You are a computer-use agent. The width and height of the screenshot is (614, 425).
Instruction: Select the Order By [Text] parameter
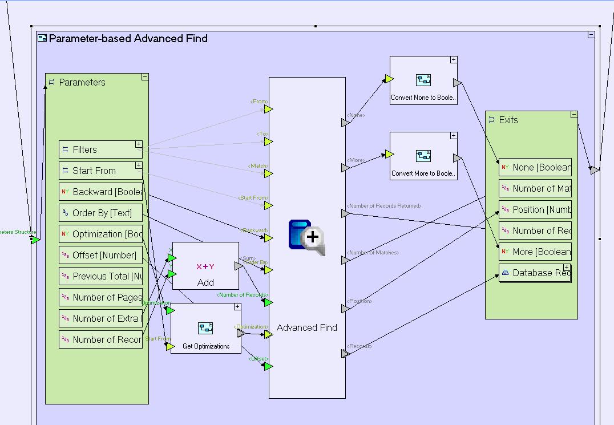point(101,213)
